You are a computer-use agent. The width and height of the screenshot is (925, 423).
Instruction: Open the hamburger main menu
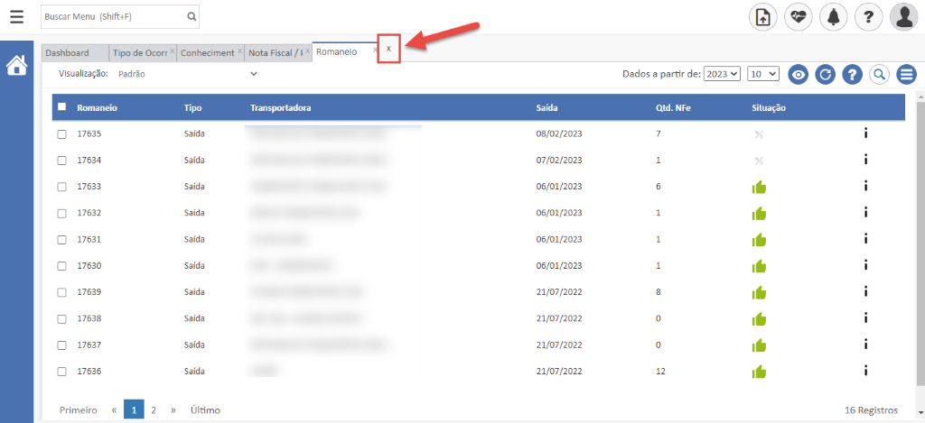[x=16, y=16]
